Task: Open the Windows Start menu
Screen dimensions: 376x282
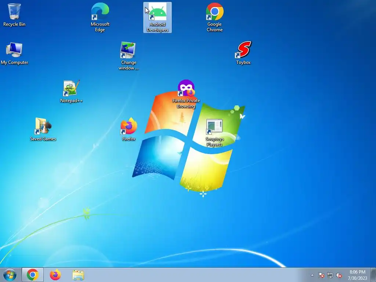Action: [10, 275]
